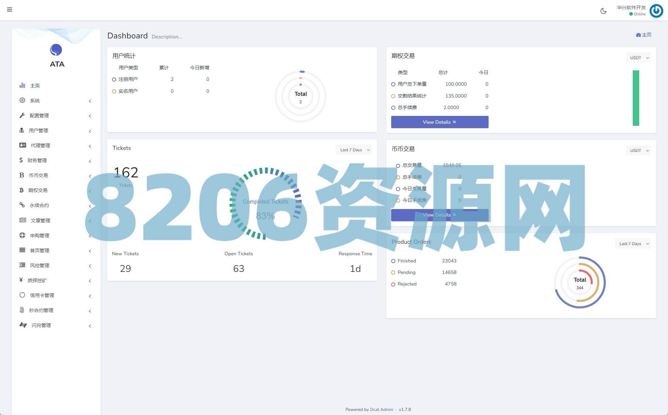Click the fingerprint icon for 秒合约管理
The image size is (668, 415).
tap(22, 310)
